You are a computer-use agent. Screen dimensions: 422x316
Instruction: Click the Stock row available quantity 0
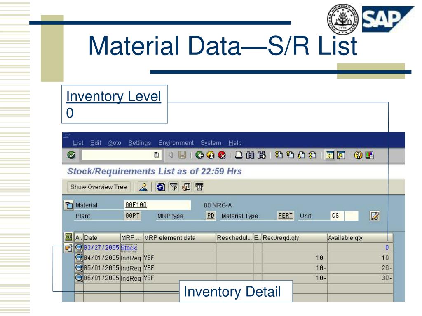(360, 247)
